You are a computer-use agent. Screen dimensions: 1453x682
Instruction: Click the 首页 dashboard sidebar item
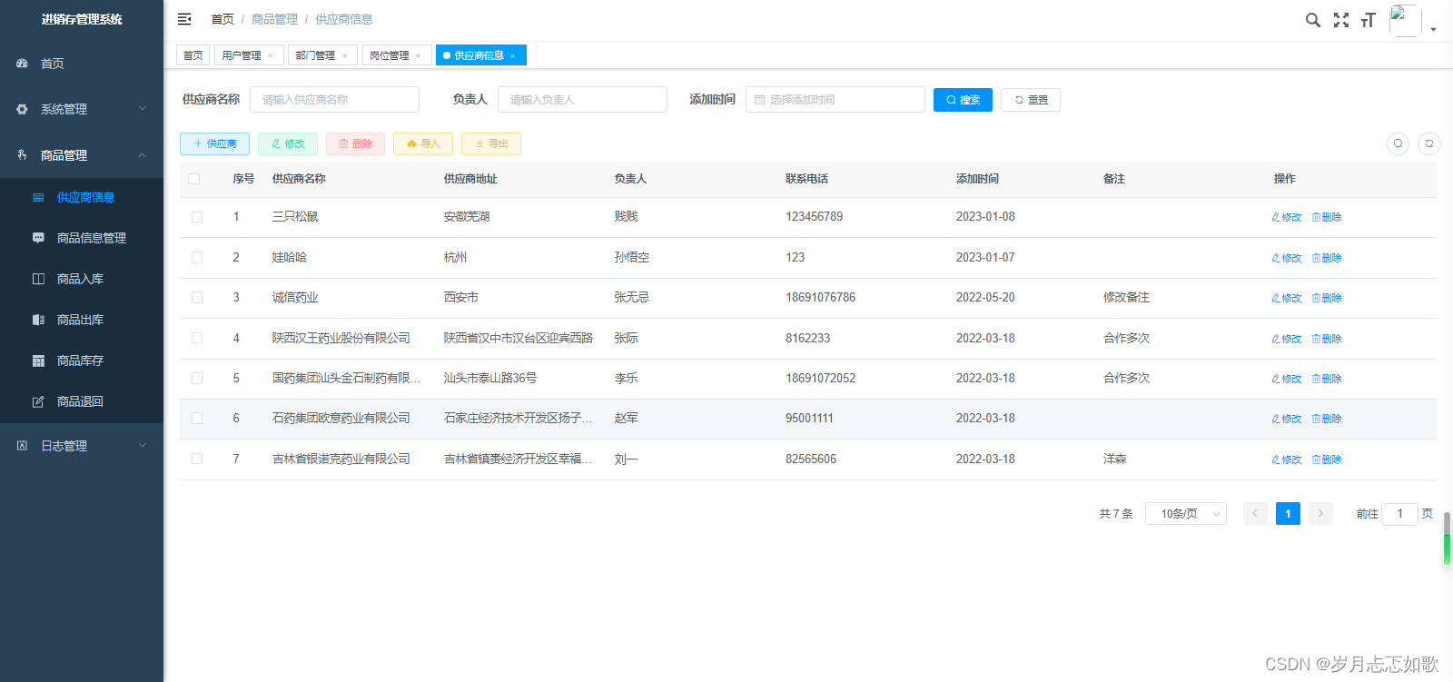pyautogui.click(x=82, y=64)
